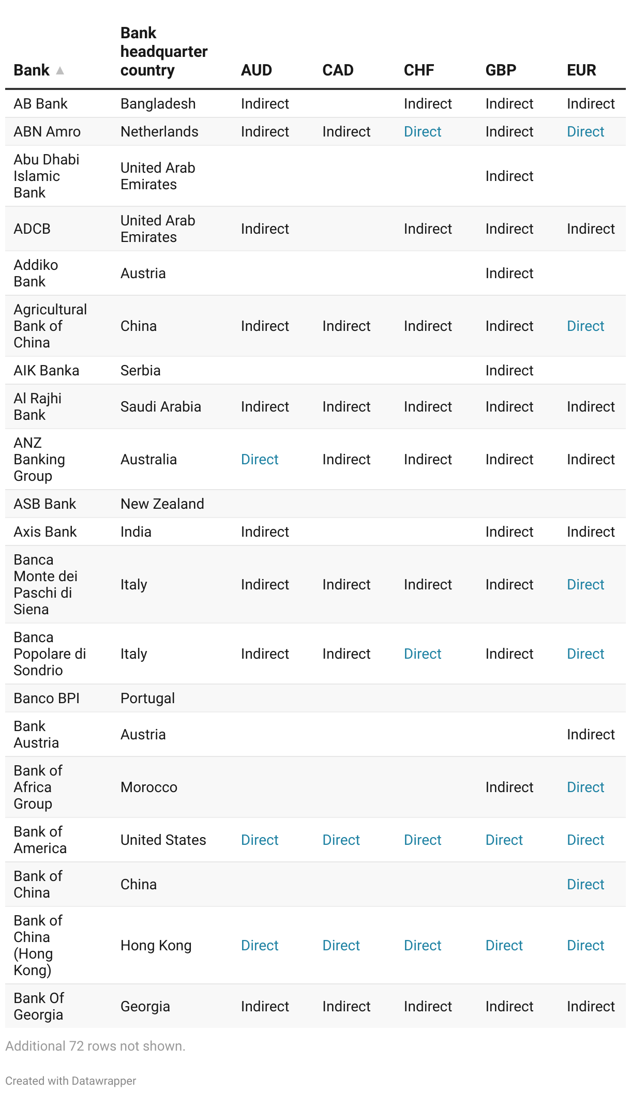Viewport: 631px width, 1093px height.
Task: Select the AB Bank row name
Action: point(40,104)
